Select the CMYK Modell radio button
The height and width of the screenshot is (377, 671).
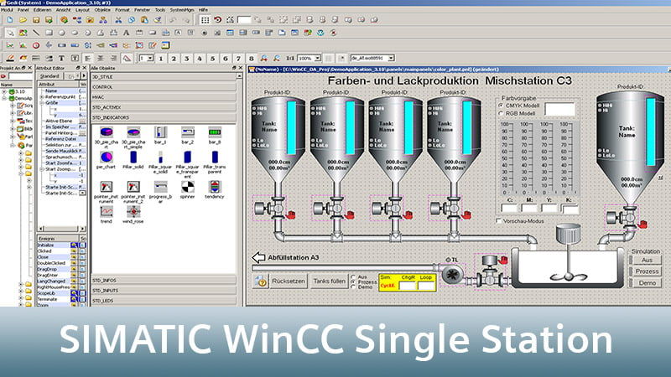click(x=501, y=106)
